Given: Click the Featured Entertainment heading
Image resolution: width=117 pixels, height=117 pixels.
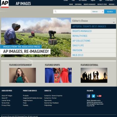Looking at the screenshot, I should pos(21,65).
